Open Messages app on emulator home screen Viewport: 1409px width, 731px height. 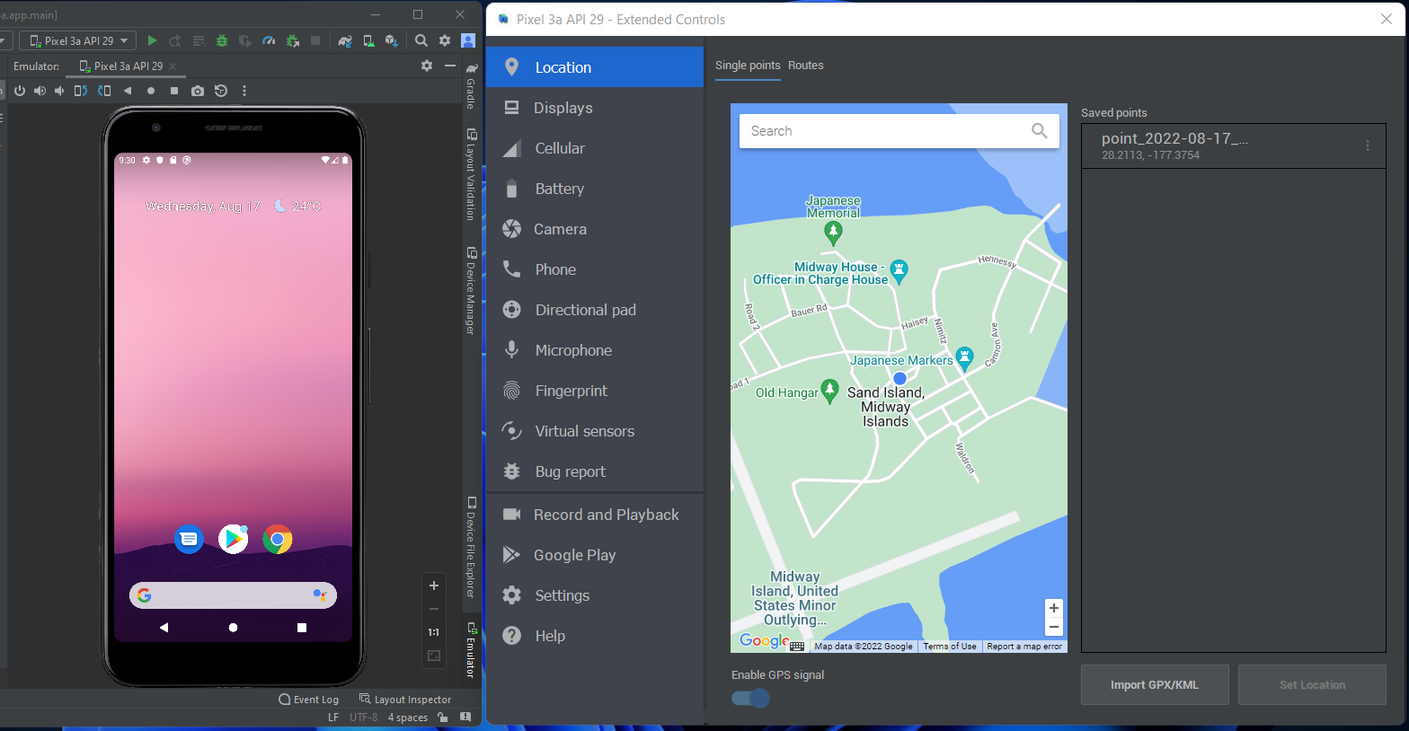pos(189,539)
